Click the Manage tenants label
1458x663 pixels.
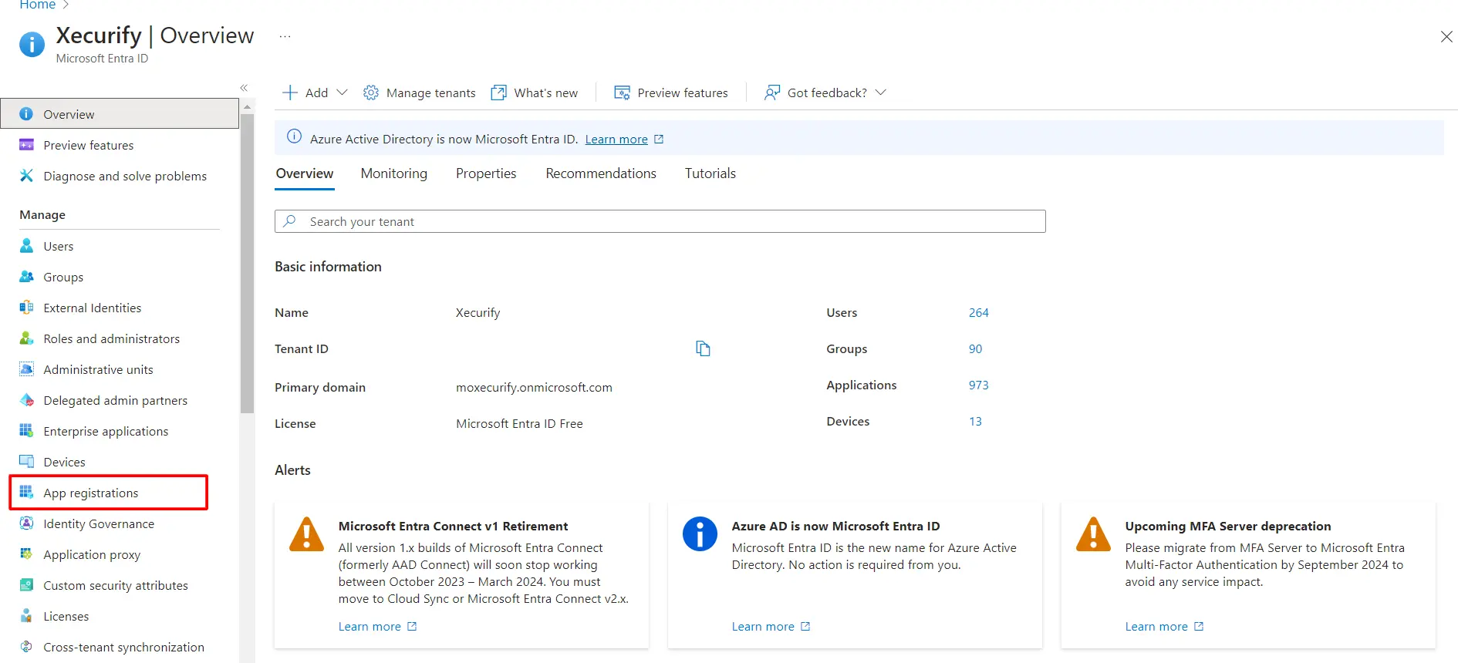coord(430,93)
